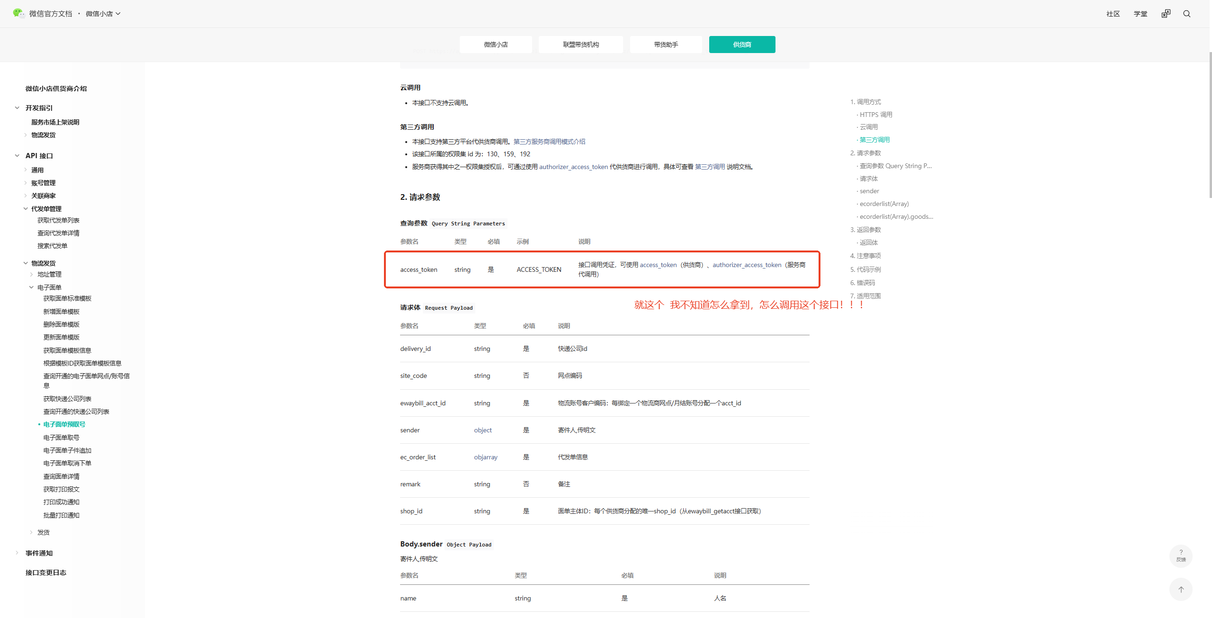Collapse the API 接口 section chevron
Screen dimensions: 1212x618
(x=17, y=156)
